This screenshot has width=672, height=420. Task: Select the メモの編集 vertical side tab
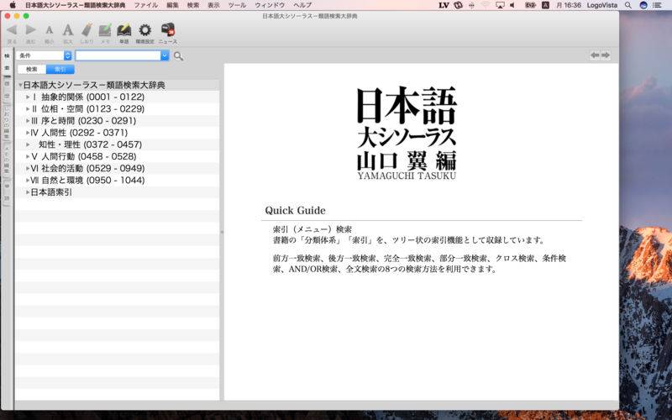click(7, 160)
